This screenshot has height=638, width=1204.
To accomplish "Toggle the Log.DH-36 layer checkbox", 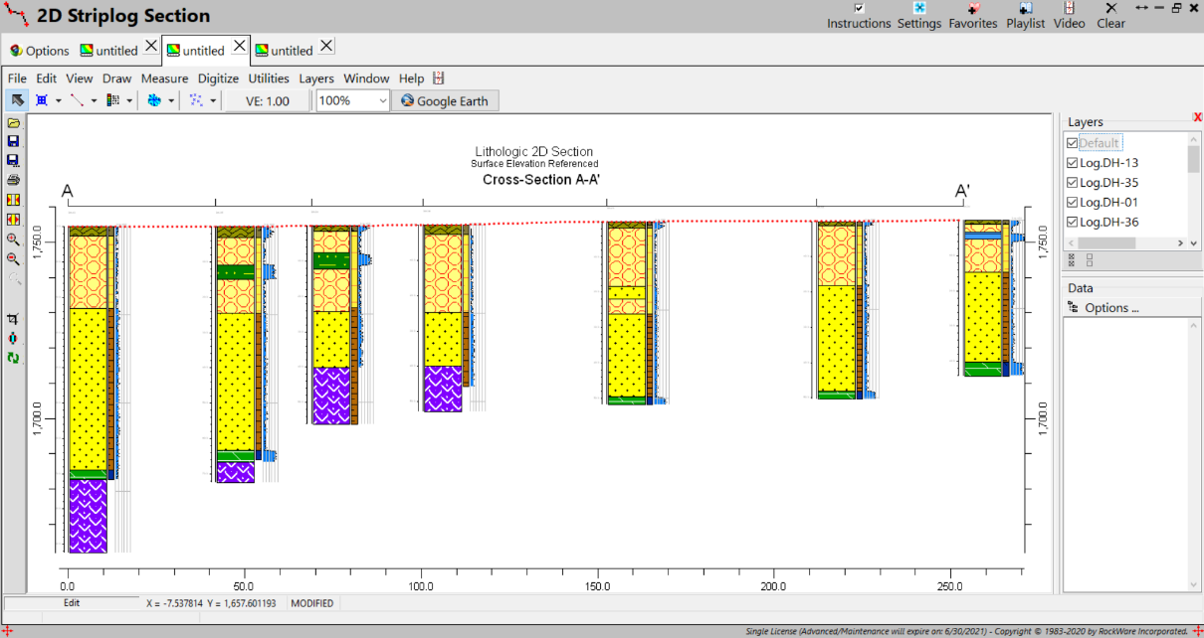I will click(x=1072, y=223).
